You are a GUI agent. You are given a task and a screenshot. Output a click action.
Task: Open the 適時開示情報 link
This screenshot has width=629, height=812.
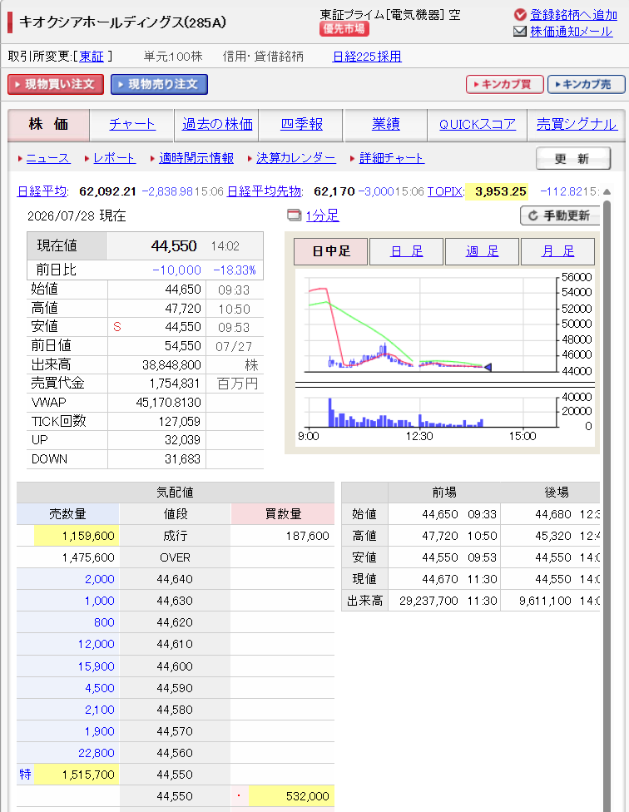click(196, 158)
